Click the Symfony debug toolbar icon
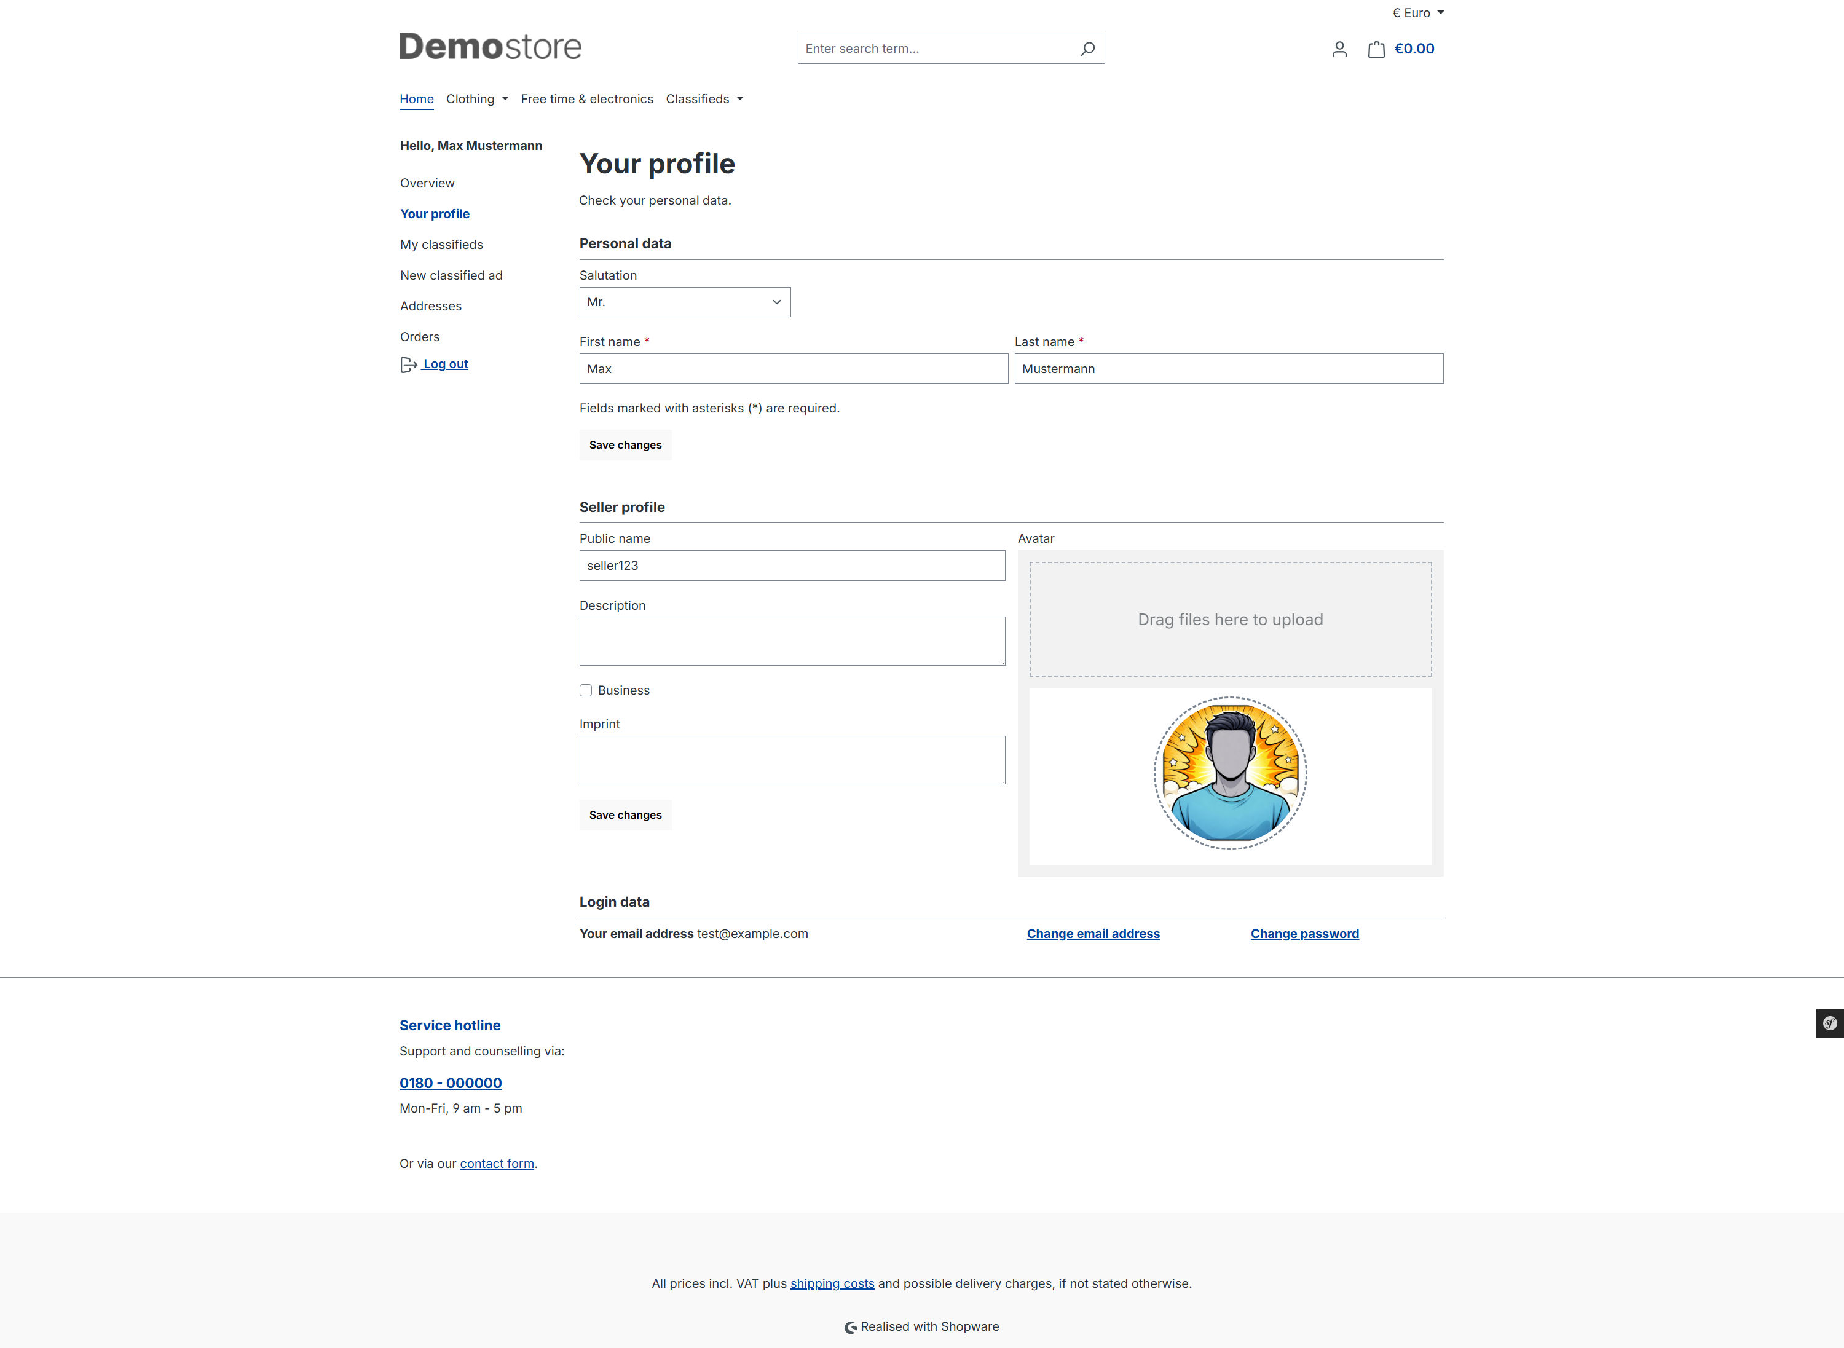1844x1348 pixels. pos(1829,1023)
